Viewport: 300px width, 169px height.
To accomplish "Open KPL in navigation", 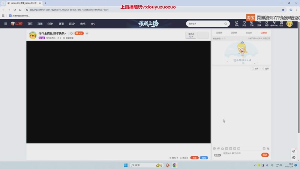I will (93, 24).
